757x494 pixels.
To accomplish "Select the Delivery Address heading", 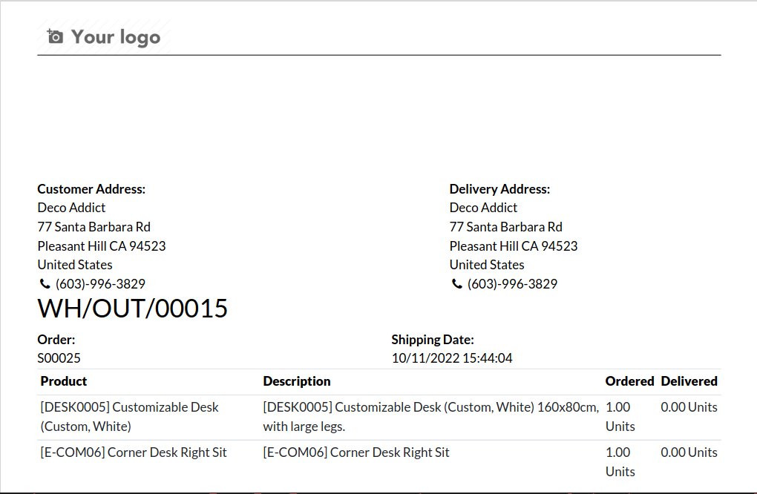I will click(499, 189).
